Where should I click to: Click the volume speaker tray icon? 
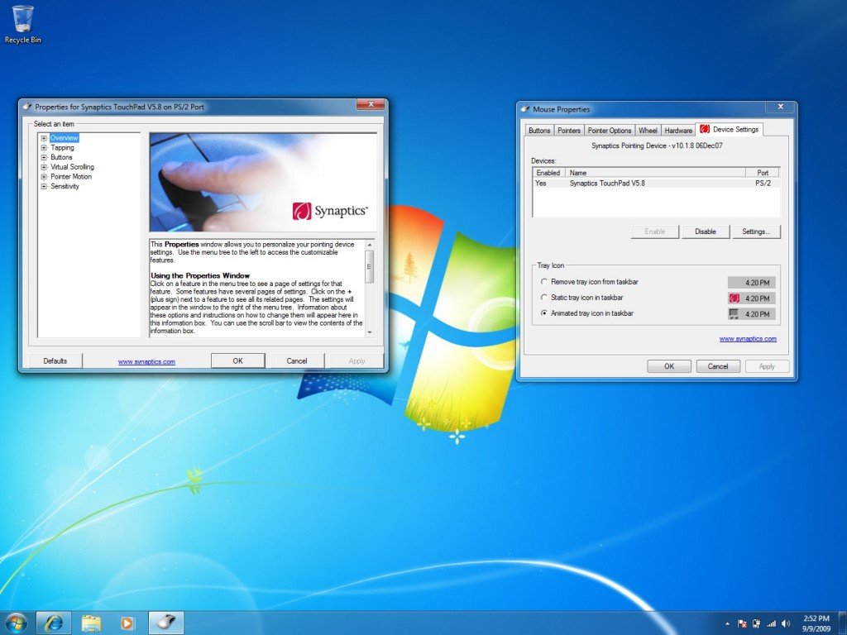click(785, 623)
